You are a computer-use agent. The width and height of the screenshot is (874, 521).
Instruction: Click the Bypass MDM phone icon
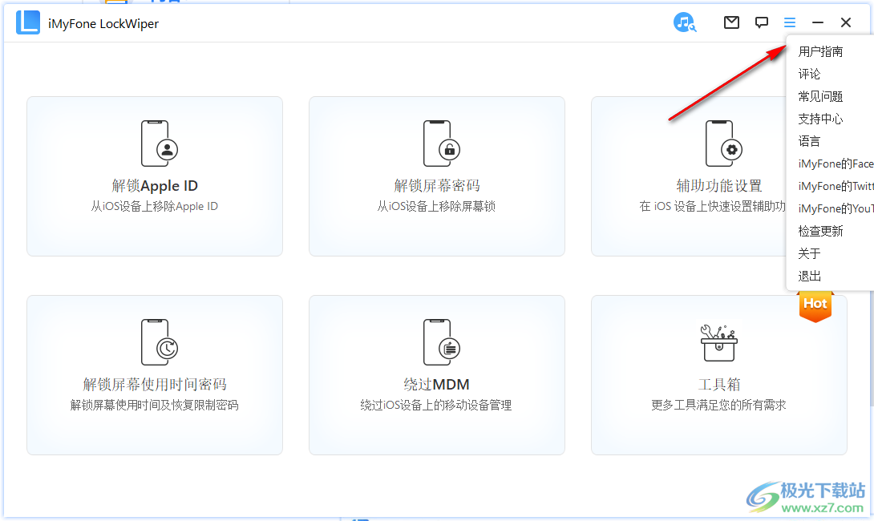click(x=442, y=342)
